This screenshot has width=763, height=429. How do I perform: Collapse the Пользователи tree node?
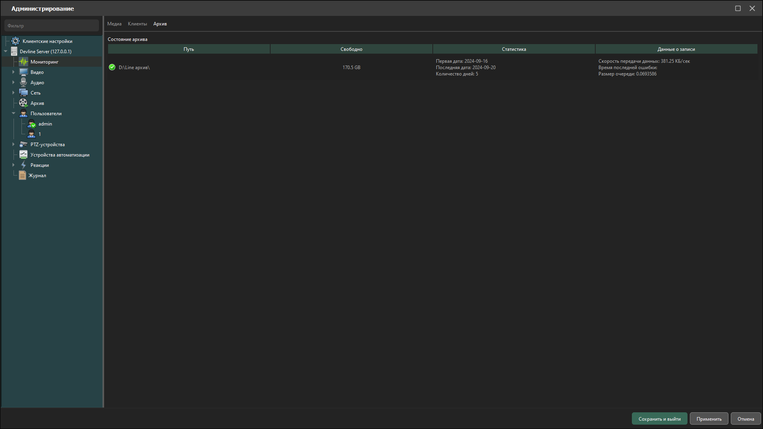pos(14,114)
